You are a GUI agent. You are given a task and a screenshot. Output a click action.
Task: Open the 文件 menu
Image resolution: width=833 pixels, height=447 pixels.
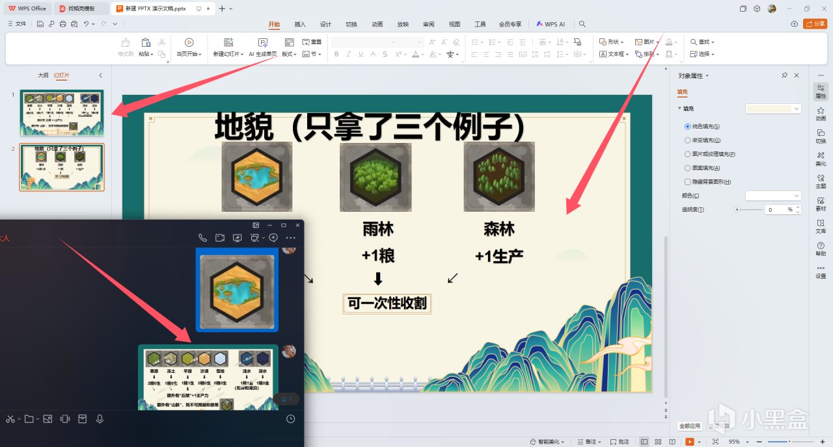click(x=18, y=24)
